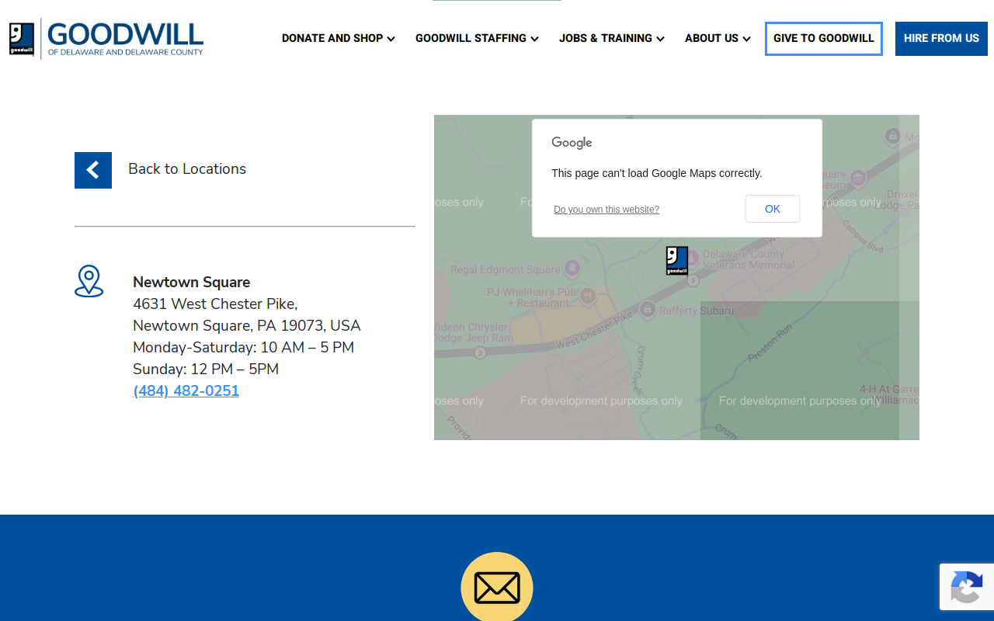Screen dimensions: 994x621
Task: Call the (484) 482-0251 phone link
Action: (186, 391)
